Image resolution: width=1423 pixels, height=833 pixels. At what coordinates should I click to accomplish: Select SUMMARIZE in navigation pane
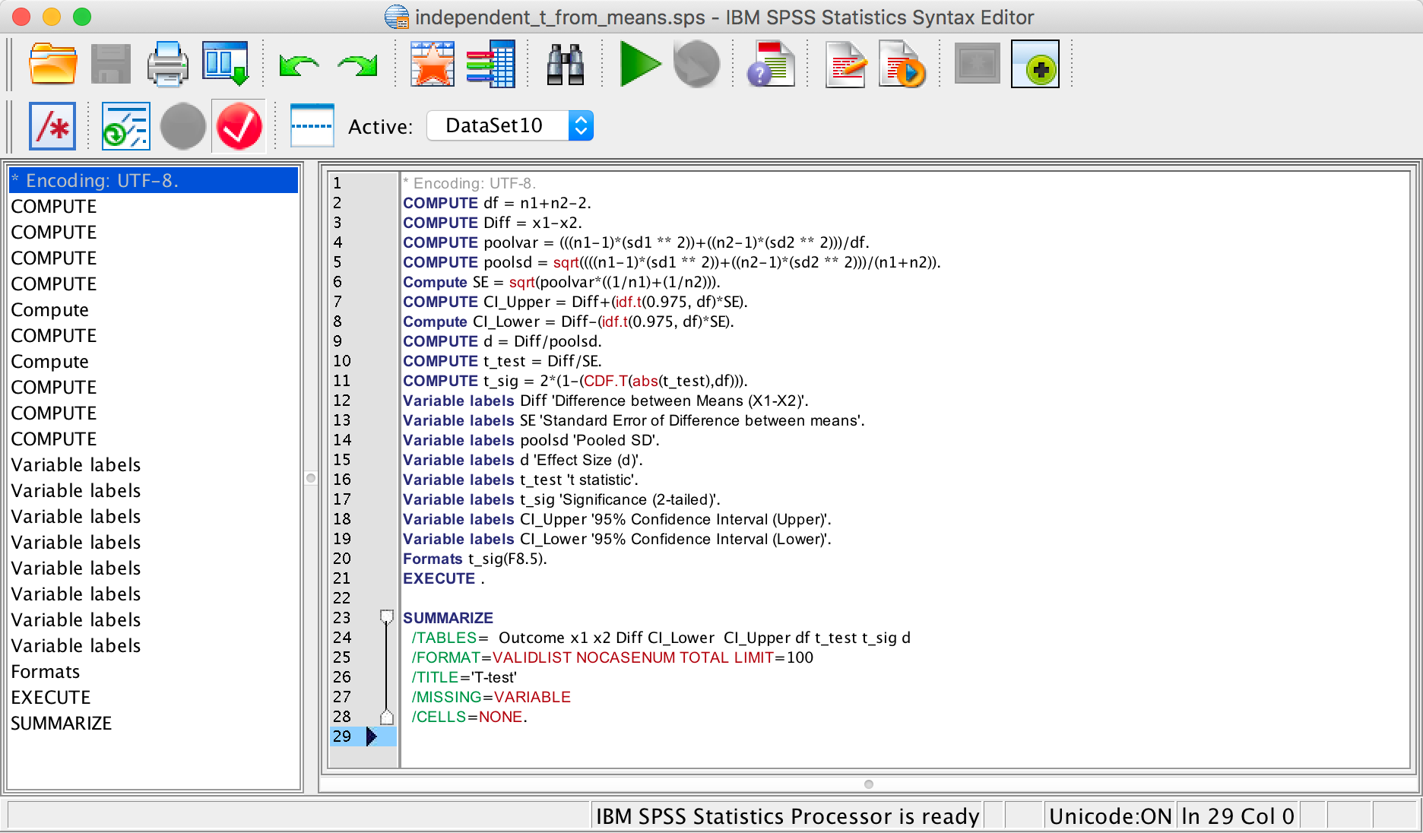coord(62,724)
